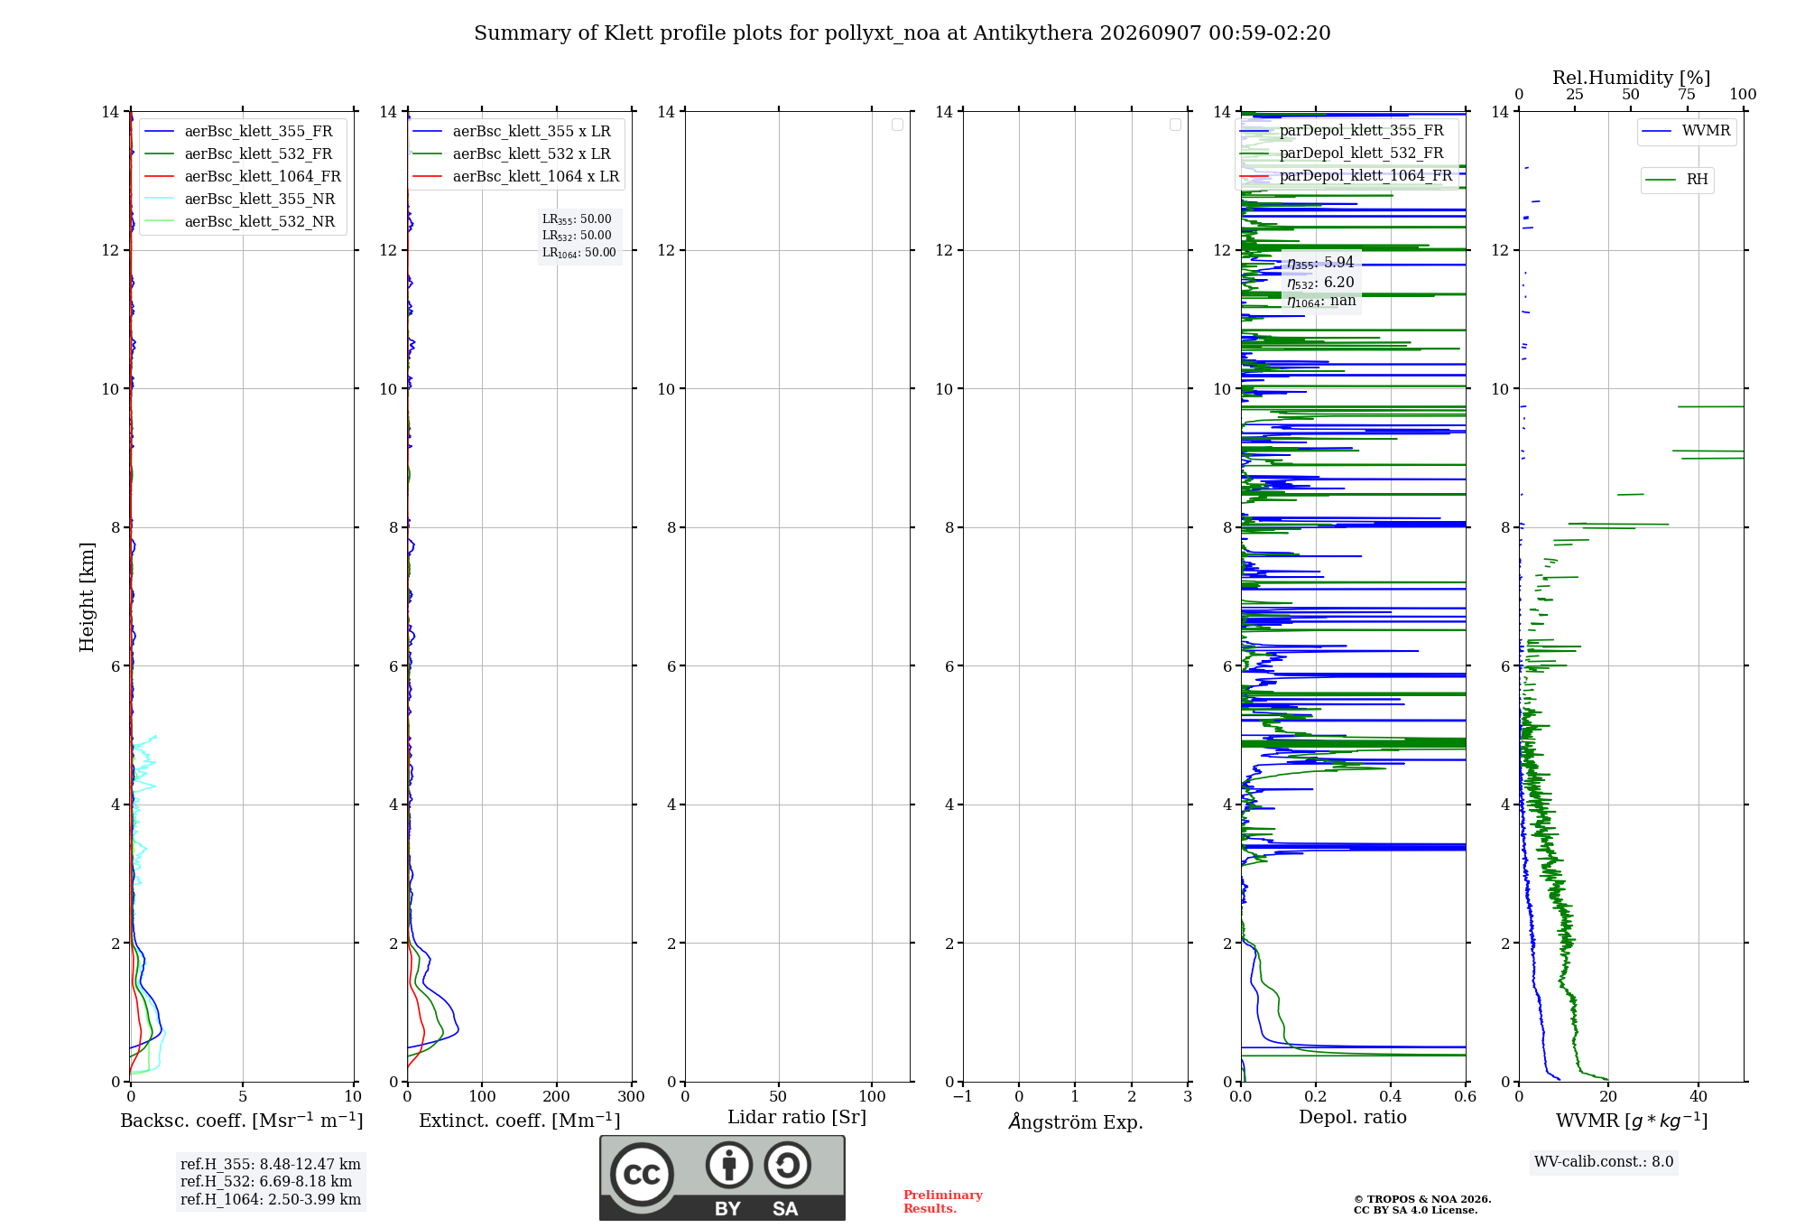Click the η355: 5.94 annotation
The width and height of the screenshot is (1805, 1228).
(x=1320, y=263)
